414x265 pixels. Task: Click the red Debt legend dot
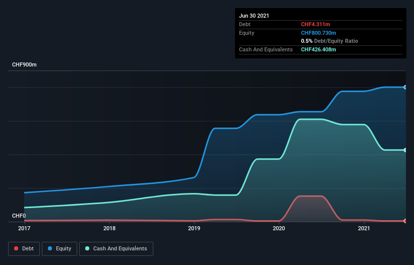click(x=16, y=248)
